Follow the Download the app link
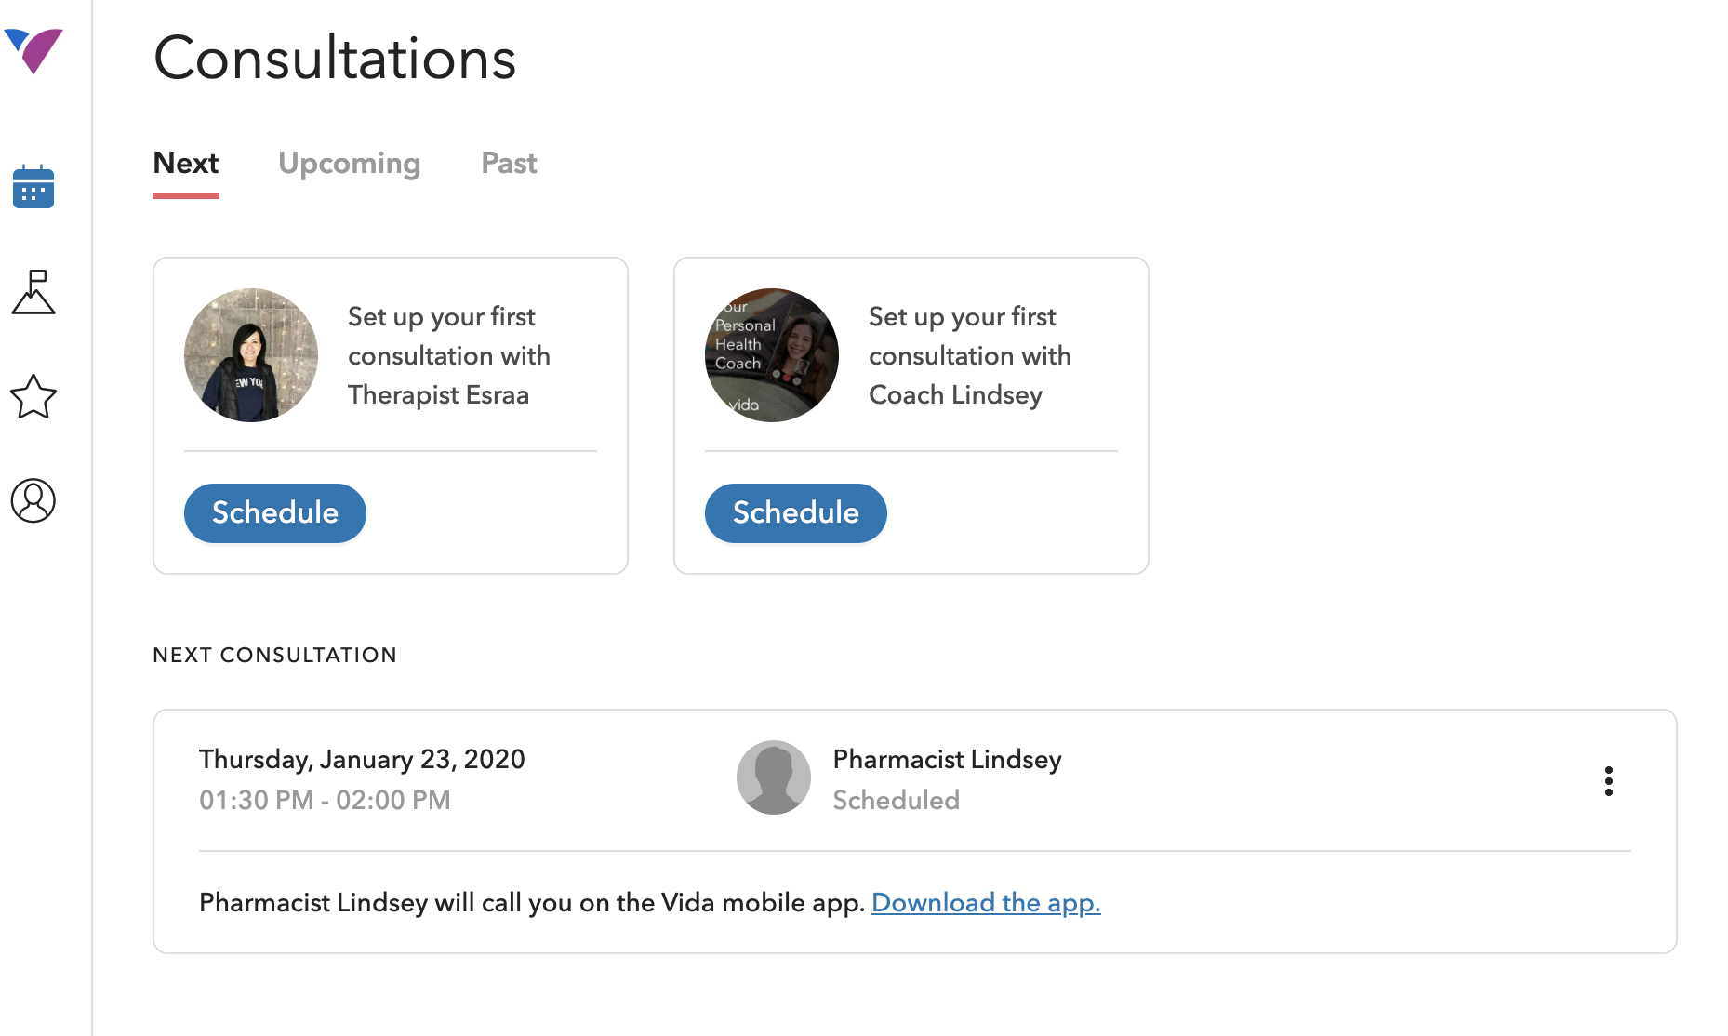Screen dimensions: 1728x1036 [986, 903]
